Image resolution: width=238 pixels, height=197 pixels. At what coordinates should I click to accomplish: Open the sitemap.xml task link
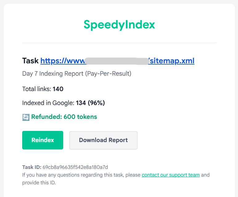[172, 61]
